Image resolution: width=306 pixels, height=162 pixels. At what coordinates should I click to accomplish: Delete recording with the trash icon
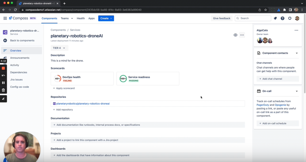click(3, 90)
